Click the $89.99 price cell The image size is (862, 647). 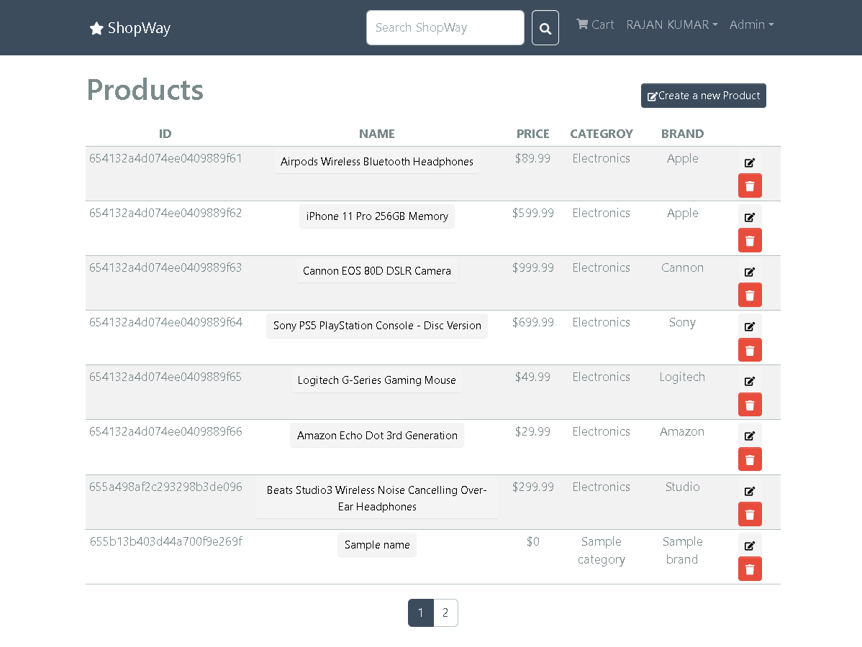(532, 158)
